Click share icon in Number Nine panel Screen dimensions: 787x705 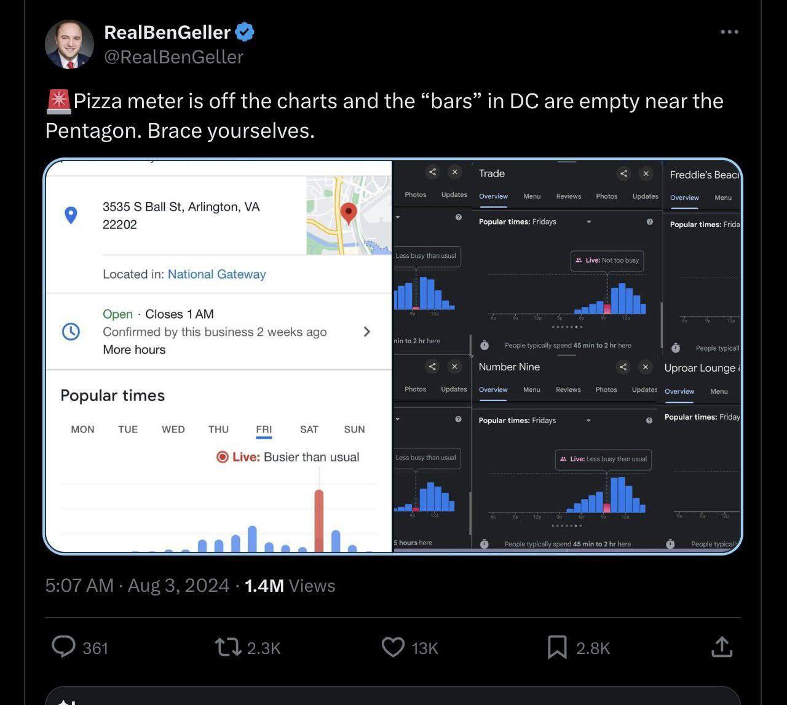(623, 367)
